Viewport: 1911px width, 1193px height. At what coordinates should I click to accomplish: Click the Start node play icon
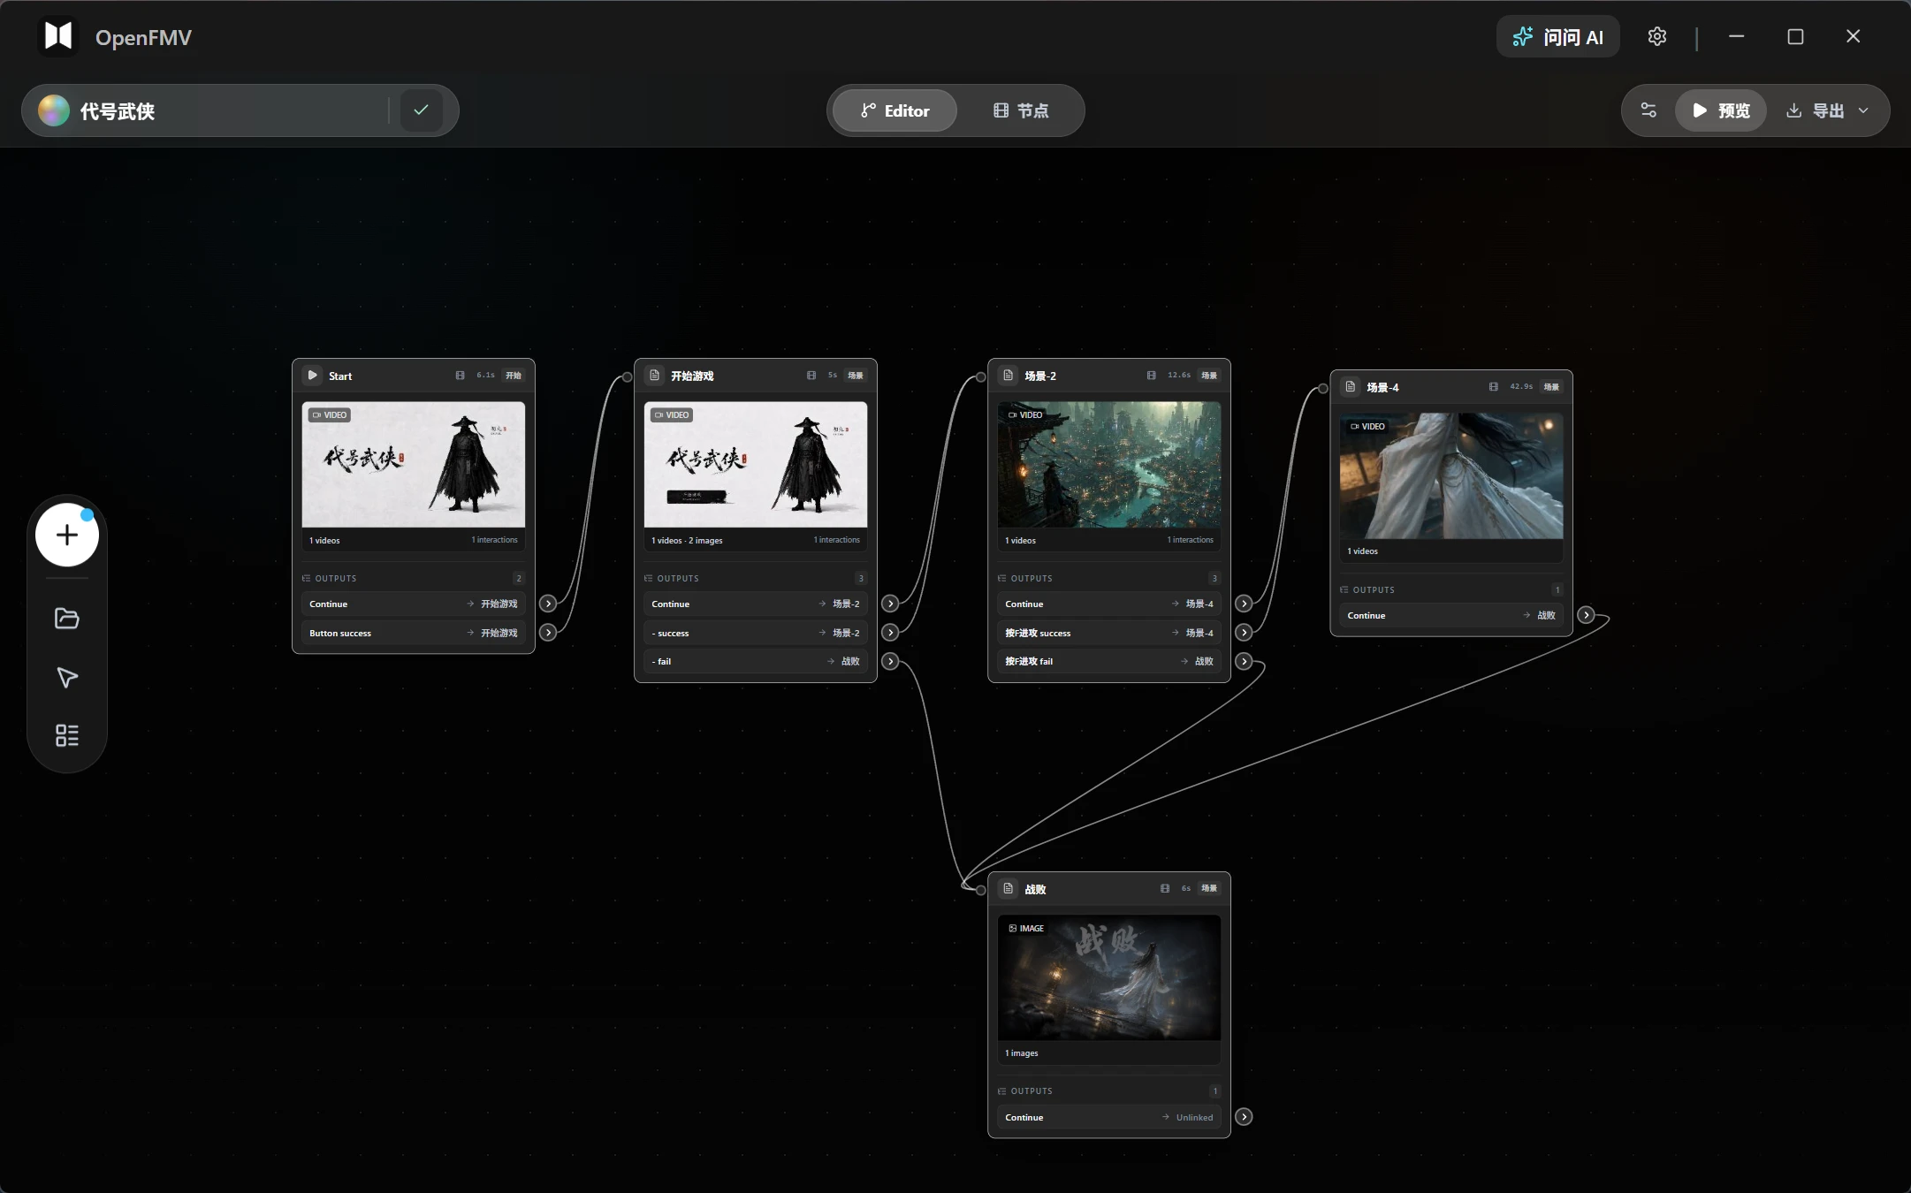point(312,376)
